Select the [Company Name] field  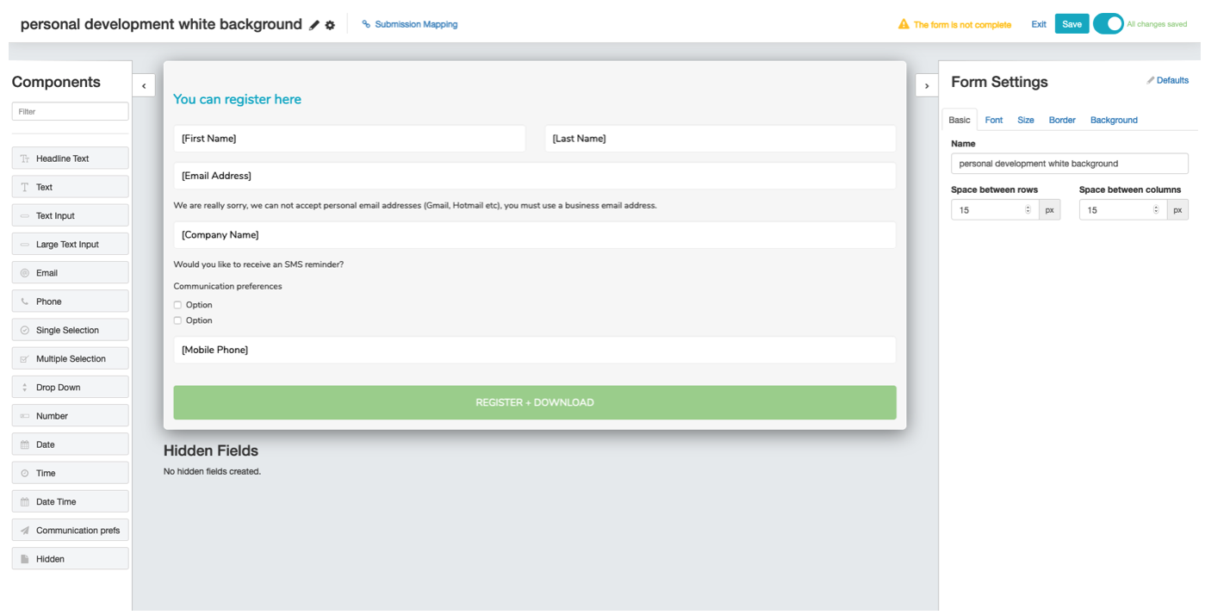click(535, 235)
